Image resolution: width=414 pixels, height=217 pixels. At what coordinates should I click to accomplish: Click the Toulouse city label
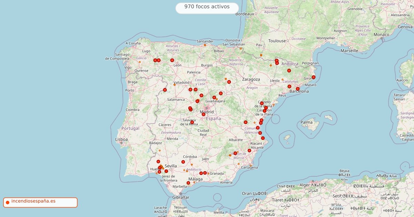coord(277,41)
